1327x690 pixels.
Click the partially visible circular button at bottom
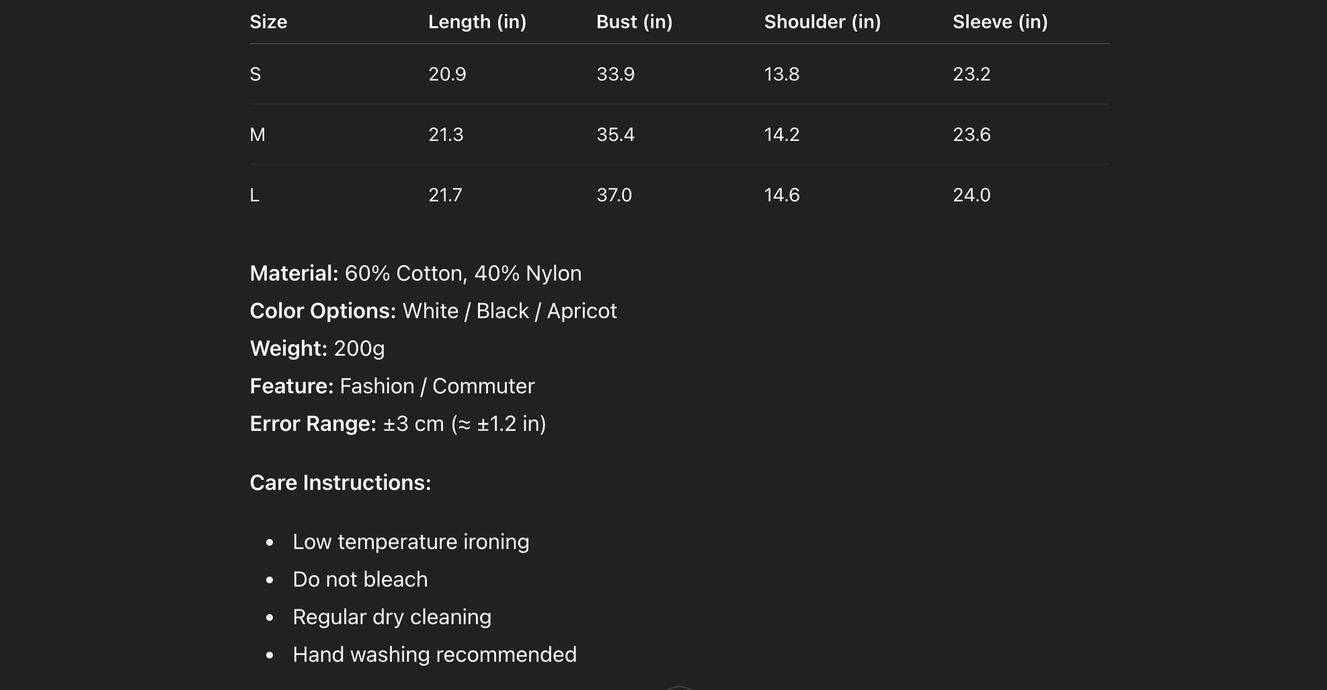pos(679,688)
